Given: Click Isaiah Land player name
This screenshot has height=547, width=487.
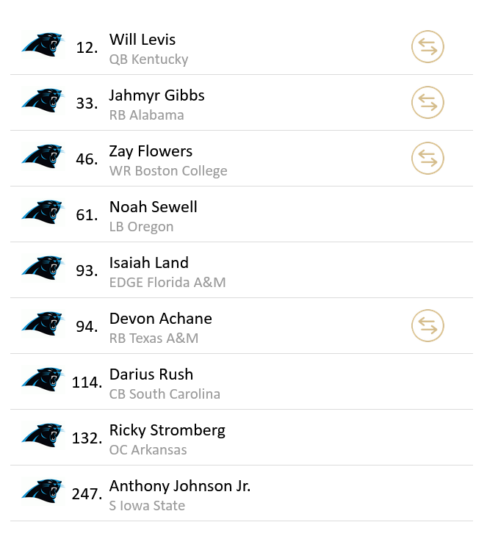Looking at the screenshot, I should [148, 263].
